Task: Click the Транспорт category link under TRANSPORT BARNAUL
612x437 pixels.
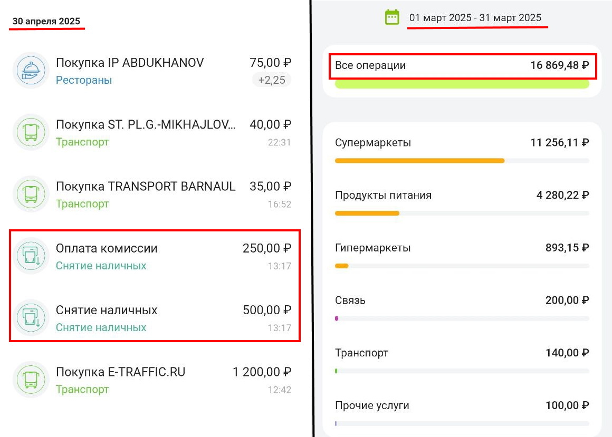Action: pyautogui.click(x=82, y=203)
